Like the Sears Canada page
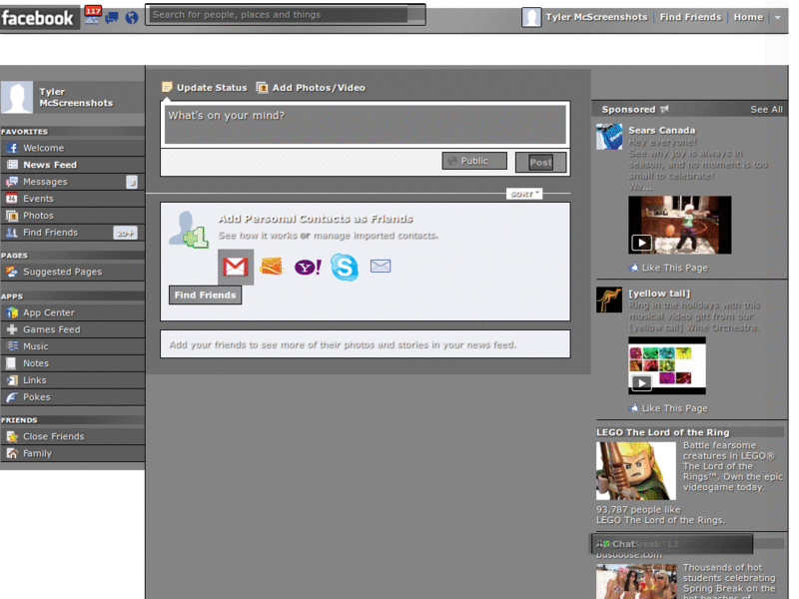Image resolution: width=799 pixels, height=599 pixels. pyautogui.click(x=668, y=268)
